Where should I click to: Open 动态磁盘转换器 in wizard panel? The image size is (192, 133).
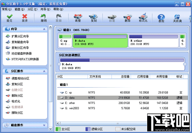[19, 54]
